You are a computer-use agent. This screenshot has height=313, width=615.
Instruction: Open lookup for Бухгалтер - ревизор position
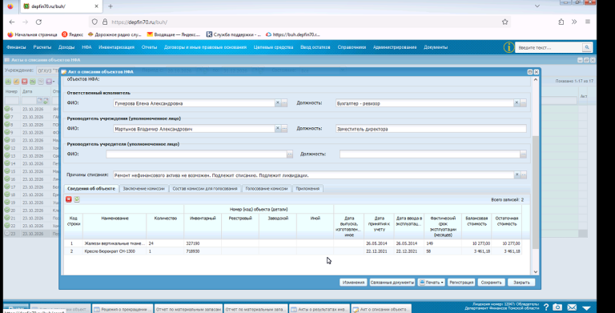523,102
